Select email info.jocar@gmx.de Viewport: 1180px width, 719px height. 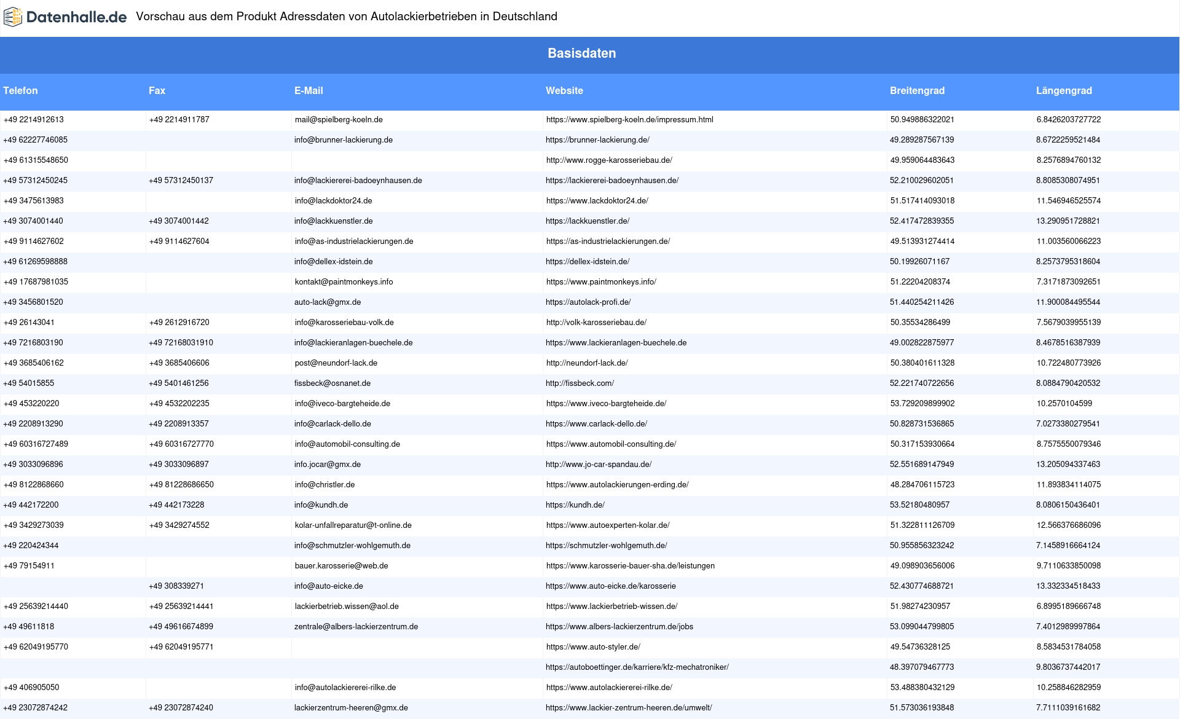(x=328, y=465)
